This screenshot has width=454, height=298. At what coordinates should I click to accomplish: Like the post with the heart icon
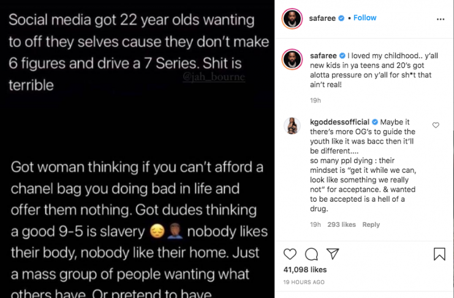(290, 254)
